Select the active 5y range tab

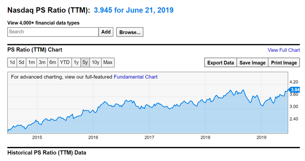click(x=85, y=62)
